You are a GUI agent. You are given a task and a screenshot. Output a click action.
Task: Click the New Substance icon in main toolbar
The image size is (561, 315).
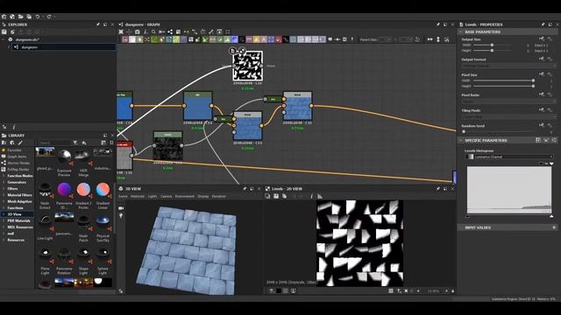click(x=4, y=17)
